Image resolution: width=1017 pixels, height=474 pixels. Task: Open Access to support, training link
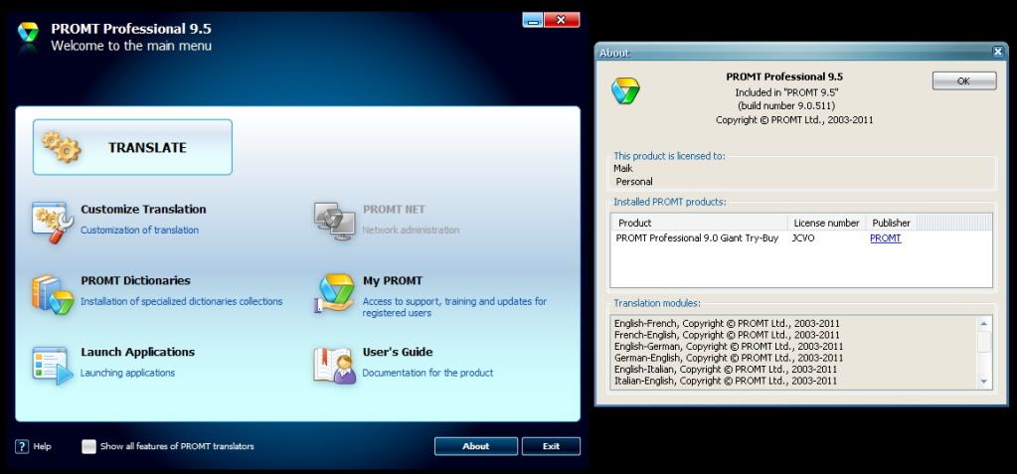point(454,307)
